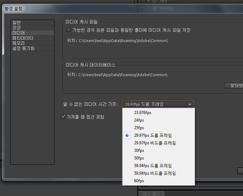The image size is (243, 196).
Task: Select the 미디어 preferences category
Action: click(32, 33)
